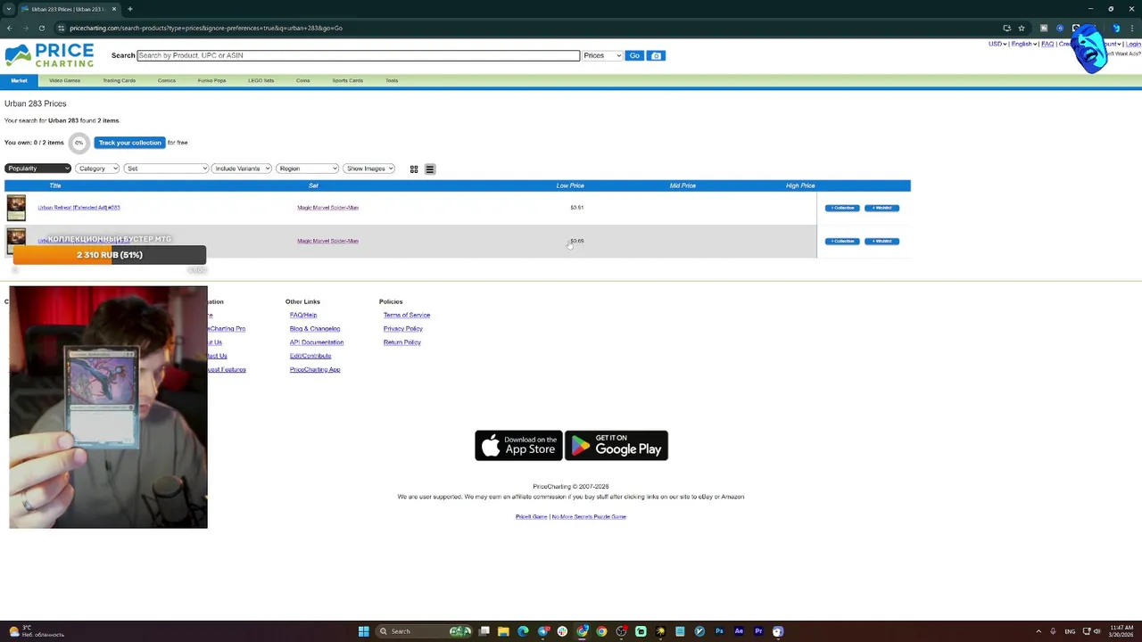
Task: Click the browser address bar URL
Action: [x=205, y=28]
